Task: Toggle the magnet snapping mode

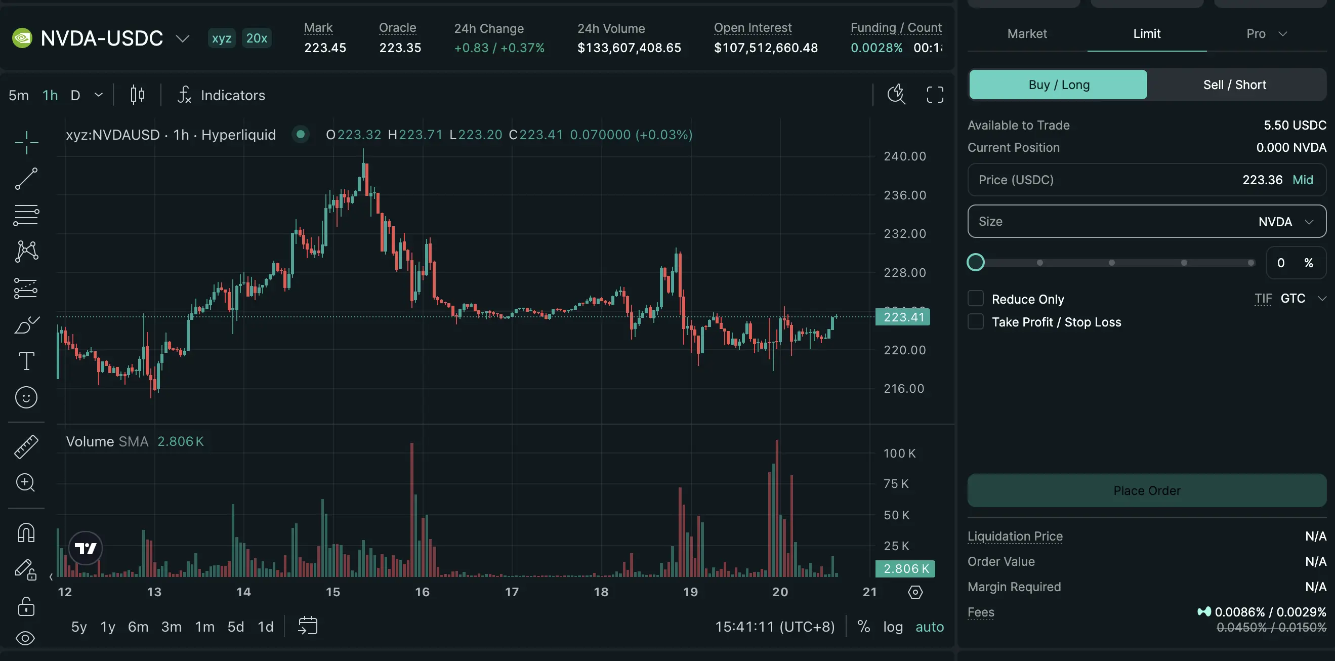Action: point(26,533)
